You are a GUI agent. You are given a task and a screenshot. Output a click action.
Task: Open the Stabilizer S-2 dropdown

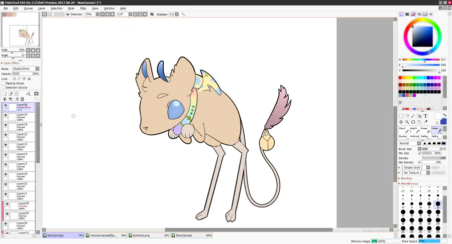(177, 14)
